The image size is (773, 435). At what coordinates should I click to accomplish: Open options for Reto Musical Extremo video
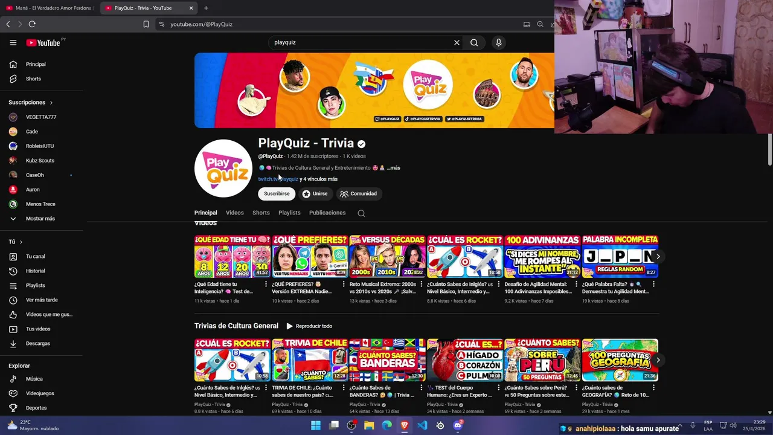click(421, 284)
